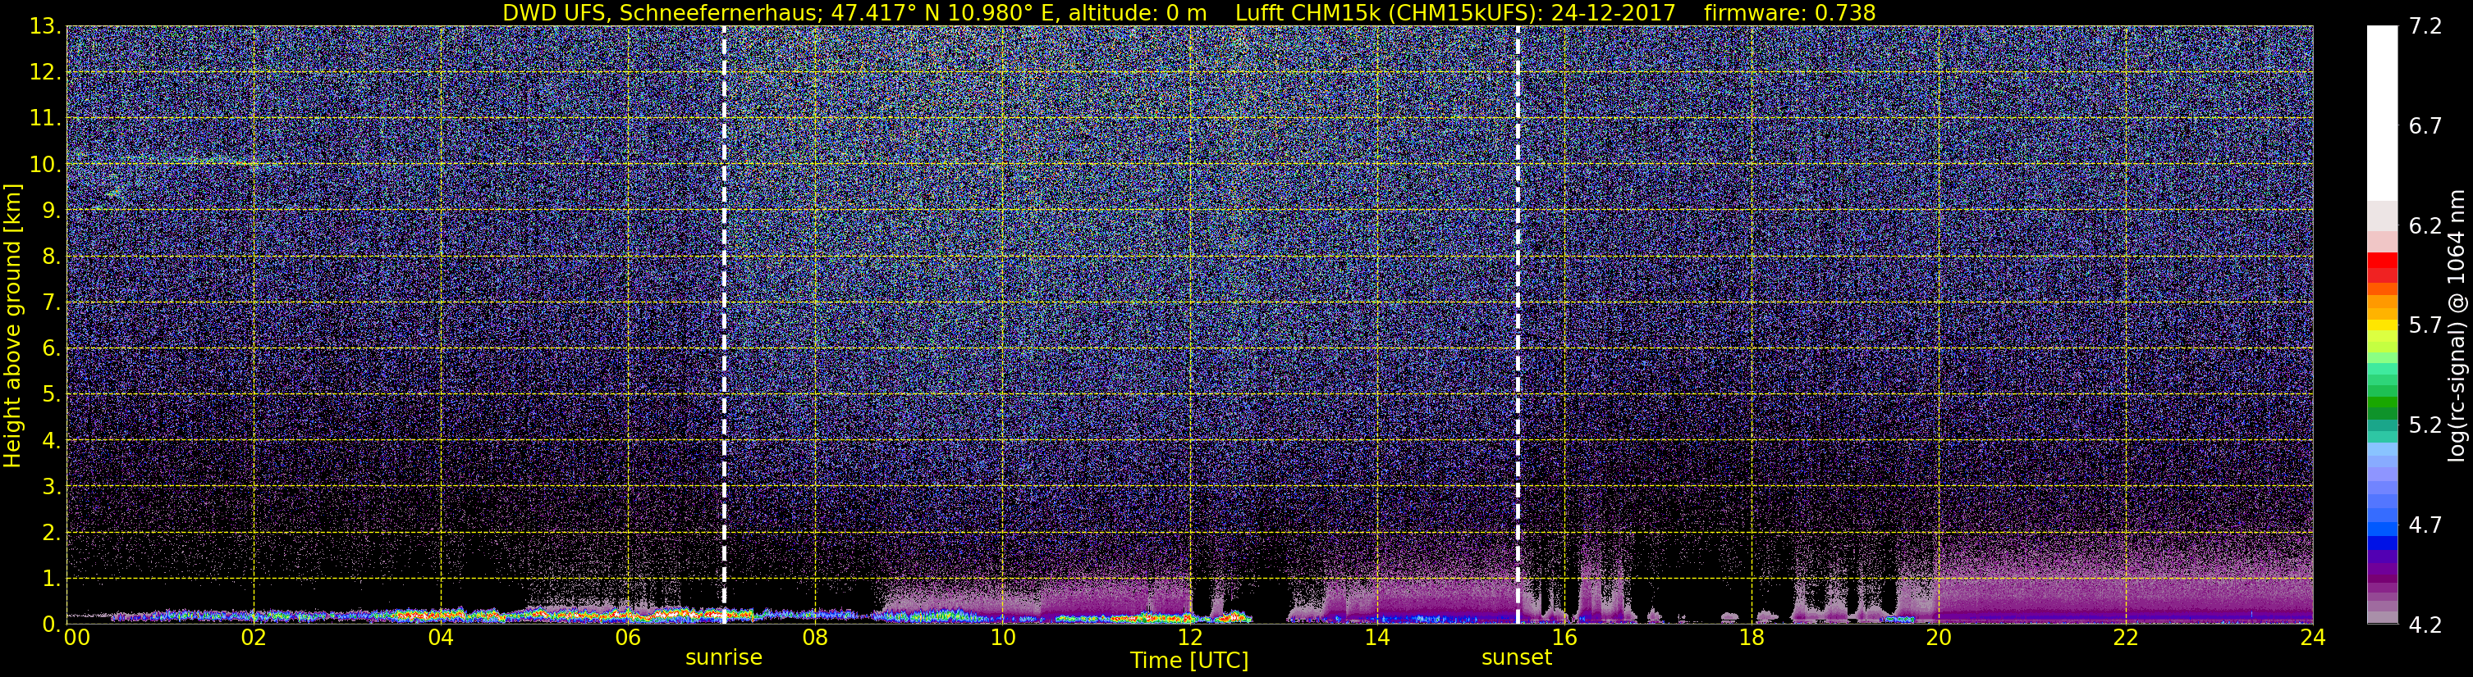Click the height axis tick label '6.'
This screenshot has width=2473, height=677.
[x=52, y=349]
